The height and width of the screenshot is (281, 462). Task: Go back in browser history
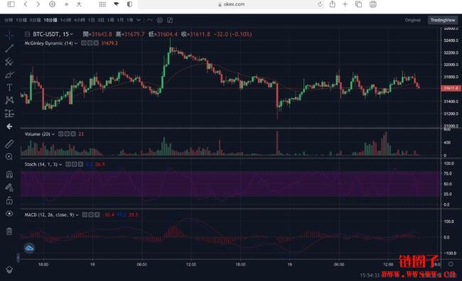26,4
